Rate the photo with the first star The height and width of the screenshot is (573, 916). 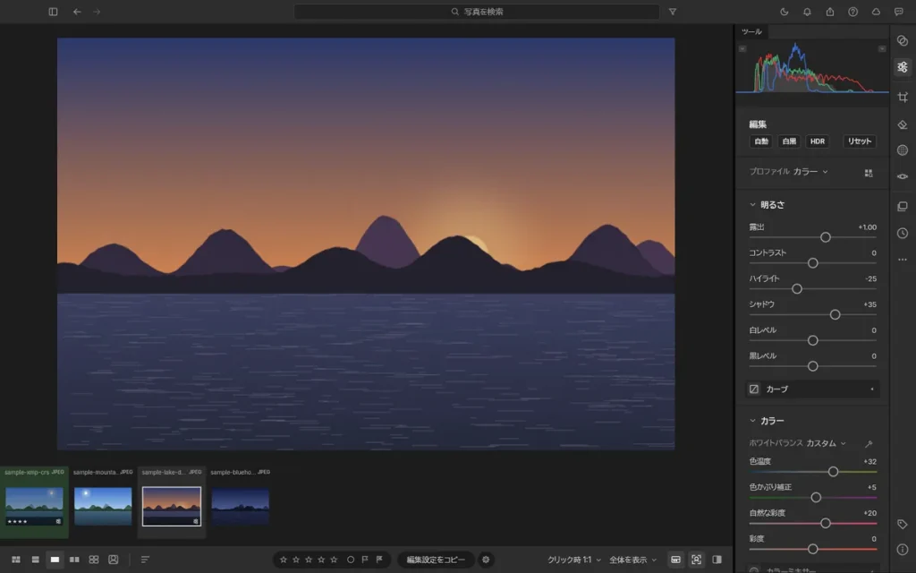[284, 560]
